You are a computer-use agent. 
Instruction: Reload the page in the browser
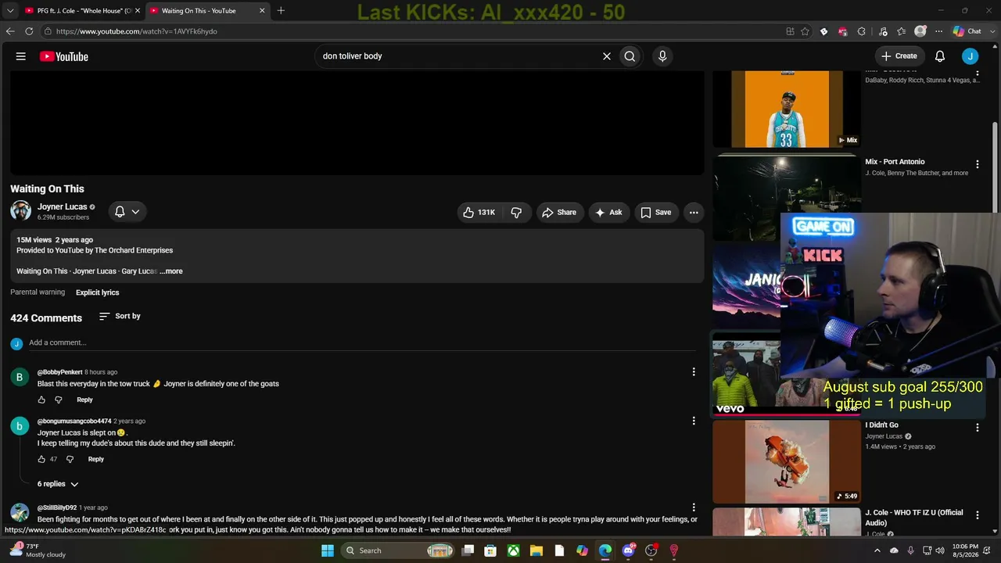29,31
